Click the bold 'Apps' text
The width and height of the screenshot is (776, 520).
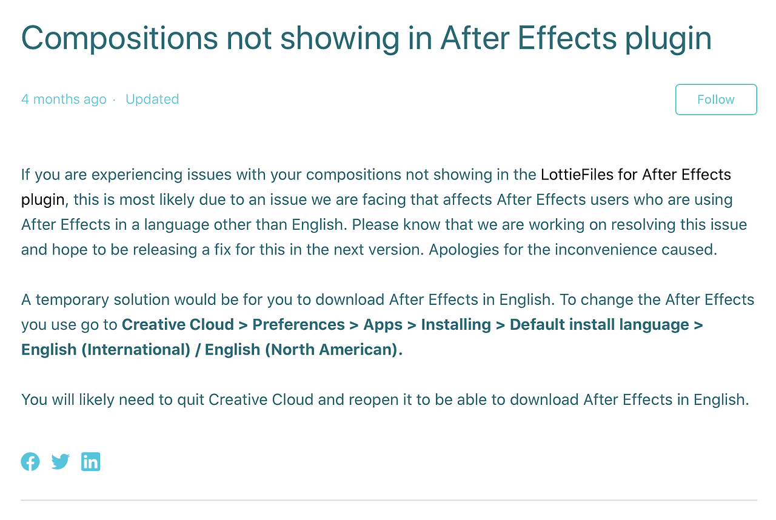[x=383, y=324]
